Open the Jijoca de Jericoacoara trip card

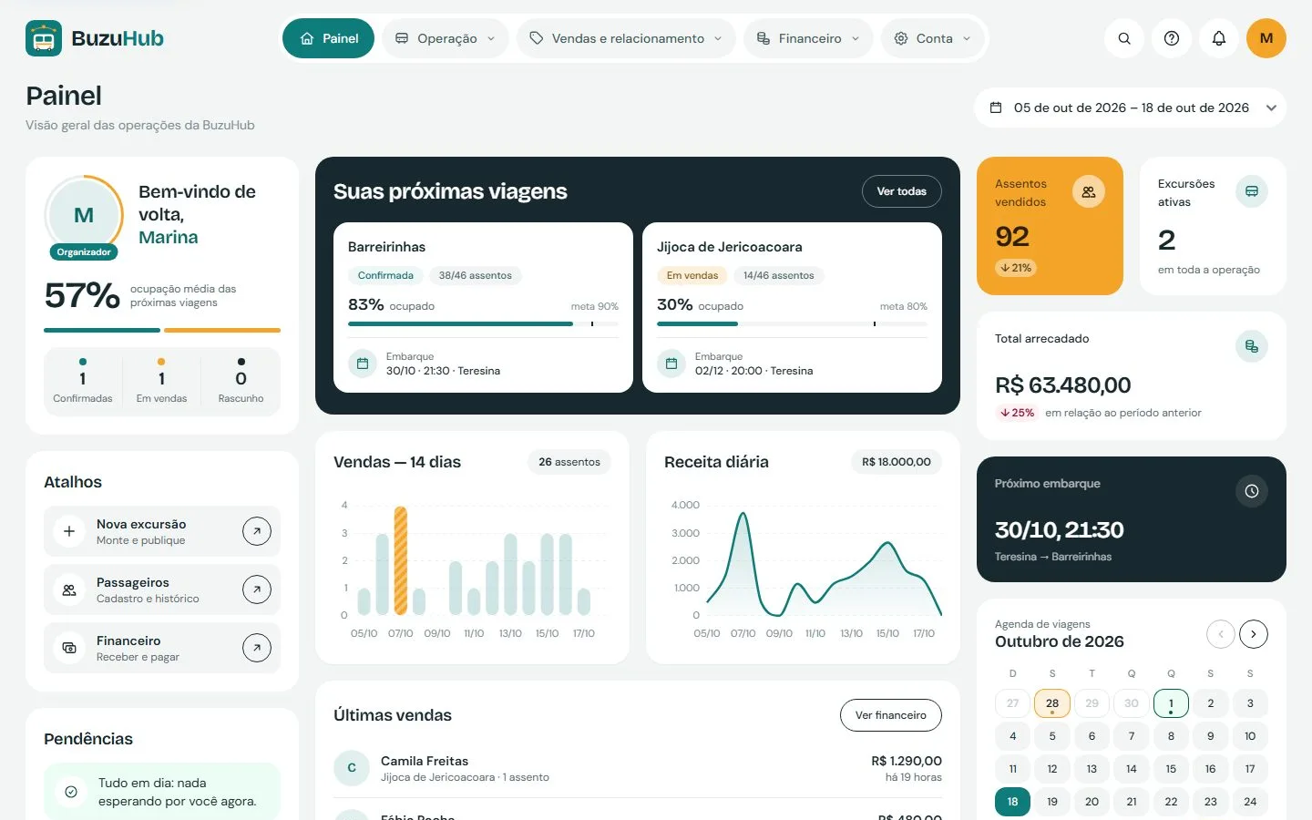point(792,307)
